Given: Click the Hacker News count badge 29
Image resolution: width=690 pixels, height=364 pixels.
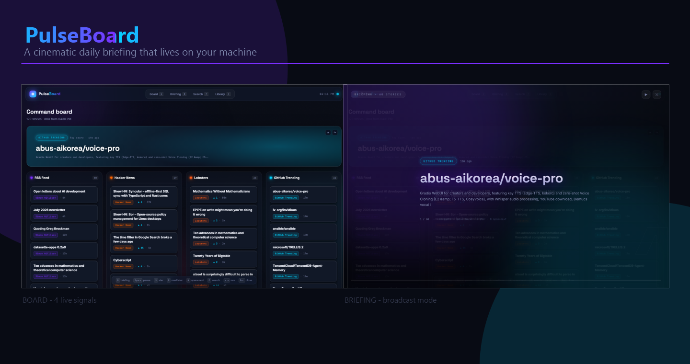Looking at the screenshot, I should coord(175,178).
